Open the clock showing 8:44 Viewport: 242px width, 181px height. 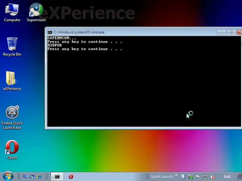click(x=227, y=177)
